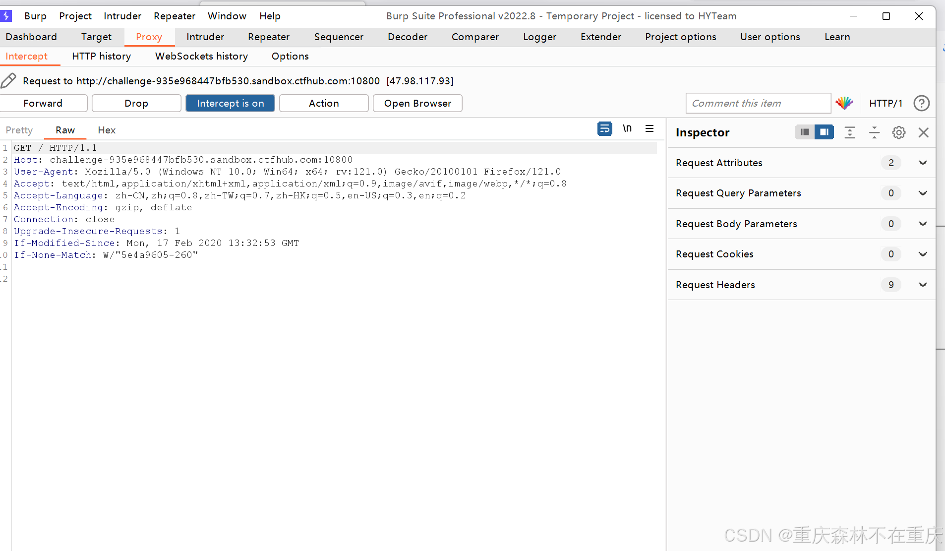Open the Learn tab

(837, 37)
